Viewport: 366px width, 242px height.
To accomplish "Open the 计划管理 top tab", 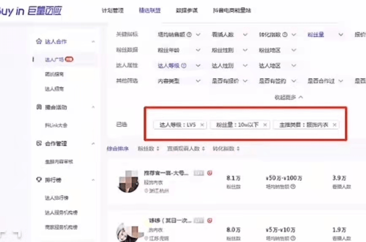I will [113, 11].
